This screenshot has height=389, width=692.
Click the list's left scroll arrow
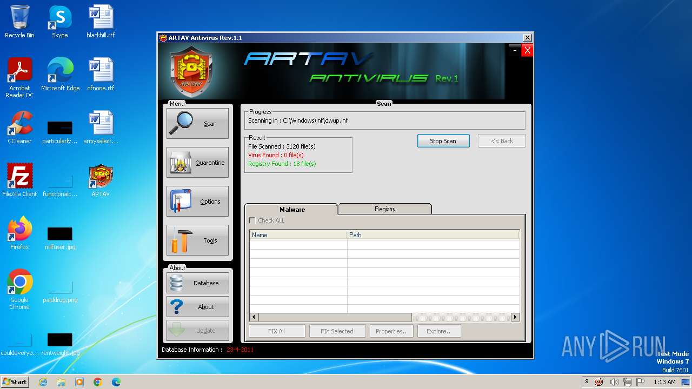(254, 317)
